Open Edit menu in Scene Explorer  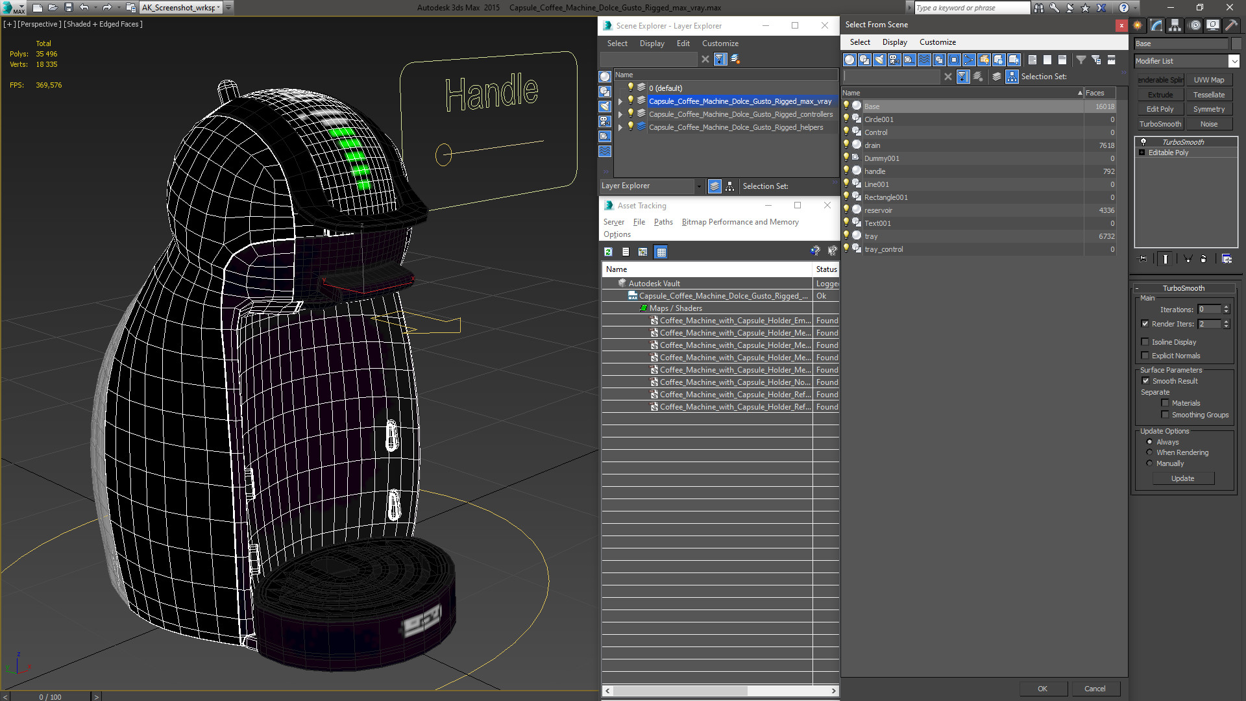click(683, 43)
